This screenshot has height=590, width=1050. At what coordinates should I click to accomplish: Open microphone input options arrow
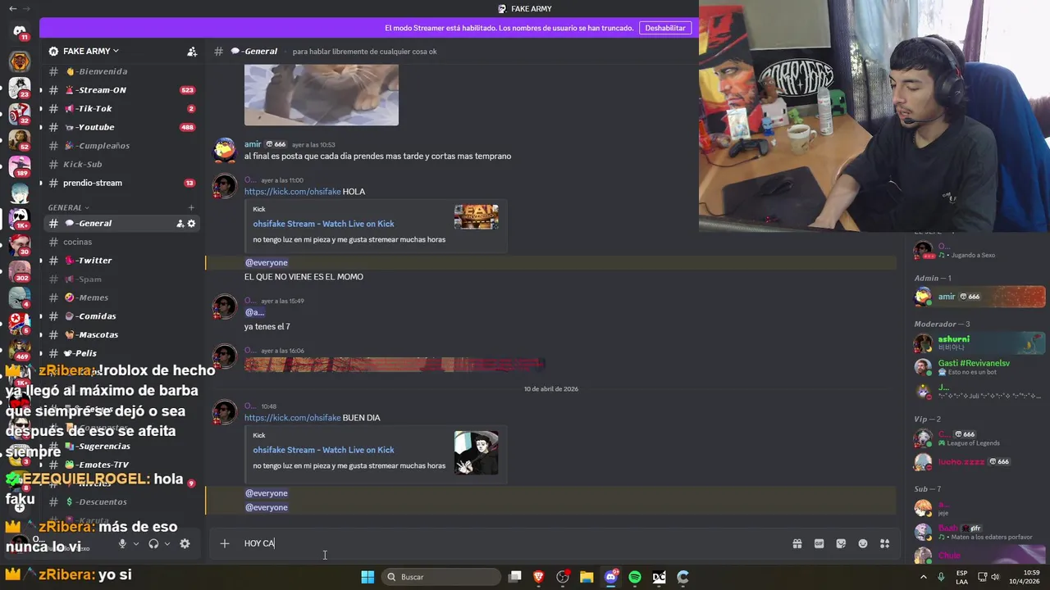click(136, 543)
